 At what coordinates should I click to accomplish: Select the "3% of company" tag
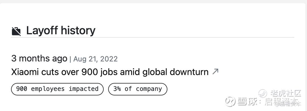[138, 89]
